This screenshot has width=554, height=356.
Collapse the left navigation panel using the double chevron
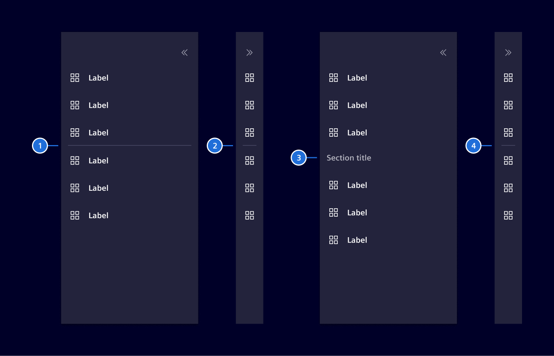click(184, 52)
